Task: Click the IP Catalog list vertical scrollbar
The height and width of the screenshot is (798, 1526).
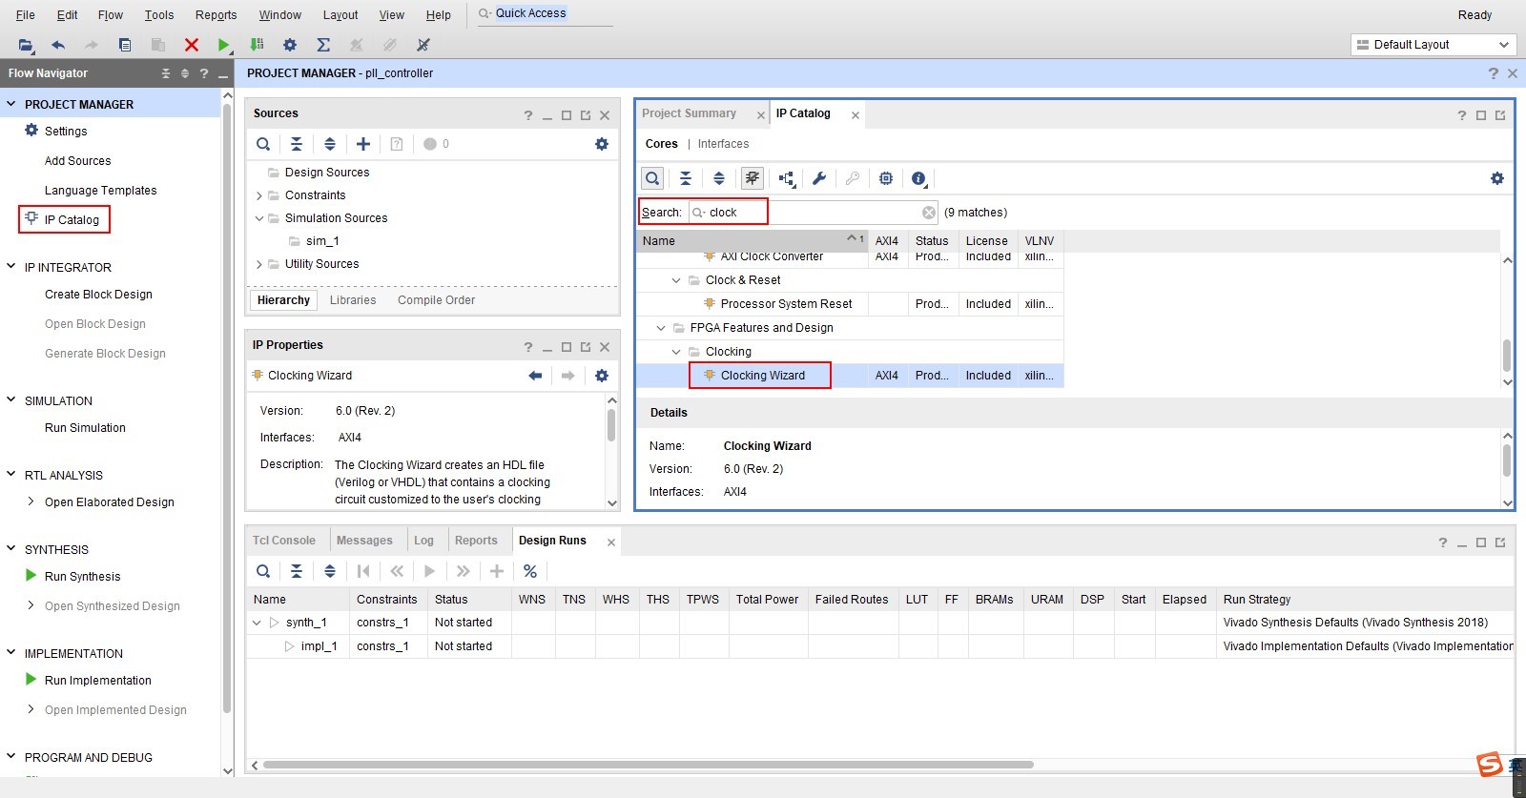Action: [x=1507, y=356]
